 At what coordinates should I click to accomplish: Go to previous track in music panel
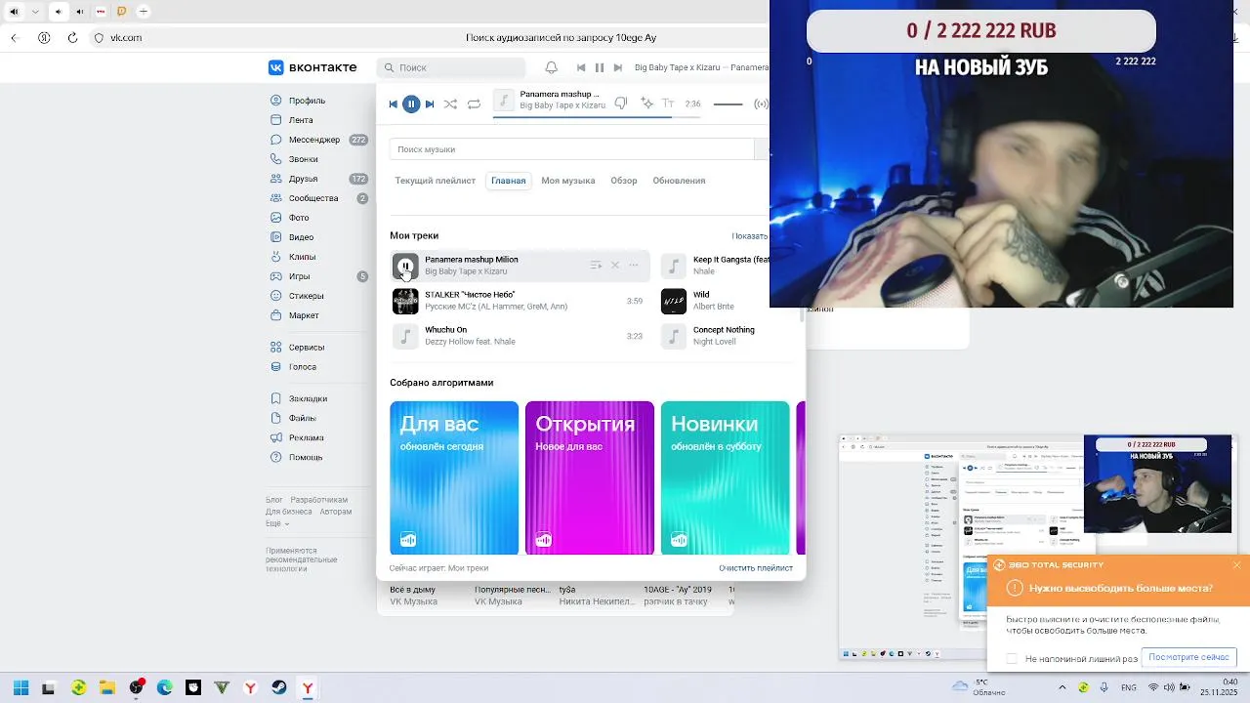tap(394, 103)
